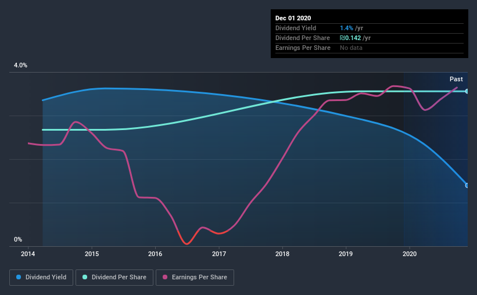The height and width of the screenshot is (295, 477).
Task: Click the teal Dividend Per Share legend dot
Action: coord(85,277)
